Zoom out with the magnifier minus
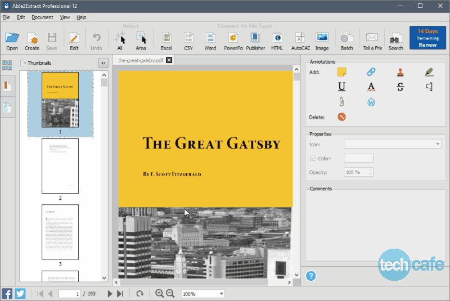 pos(170,293)
